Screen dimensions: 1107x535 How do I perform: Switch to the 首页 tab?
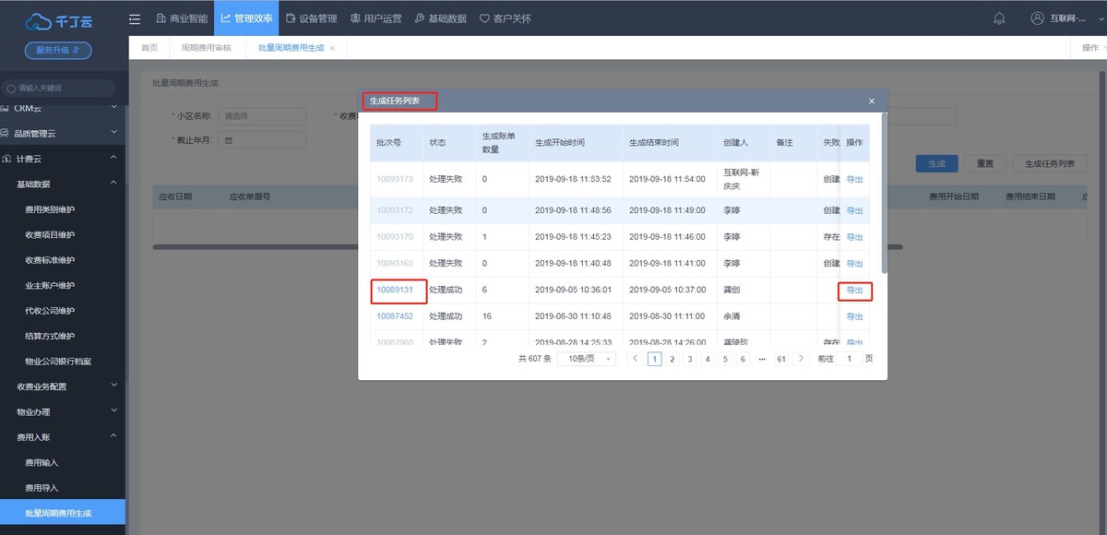click(149, 47)
